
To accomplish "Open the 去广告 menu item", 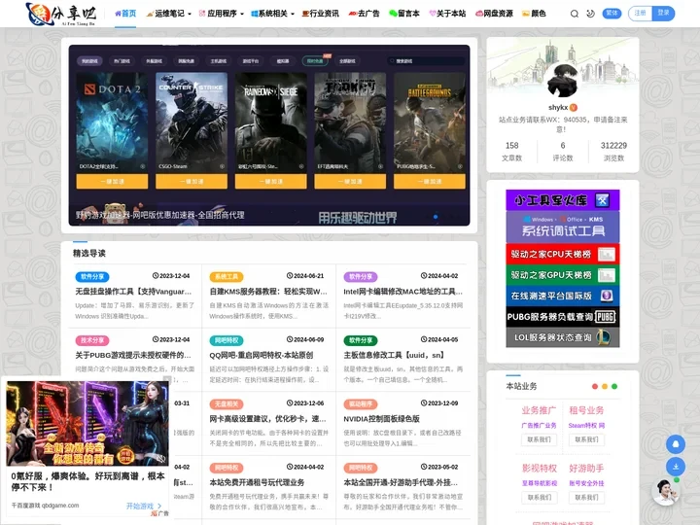I will click(364, 14).
